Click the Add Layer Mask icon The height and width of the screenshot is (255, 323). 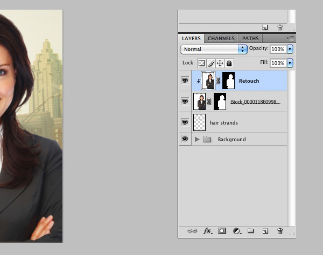pos(222,231)
